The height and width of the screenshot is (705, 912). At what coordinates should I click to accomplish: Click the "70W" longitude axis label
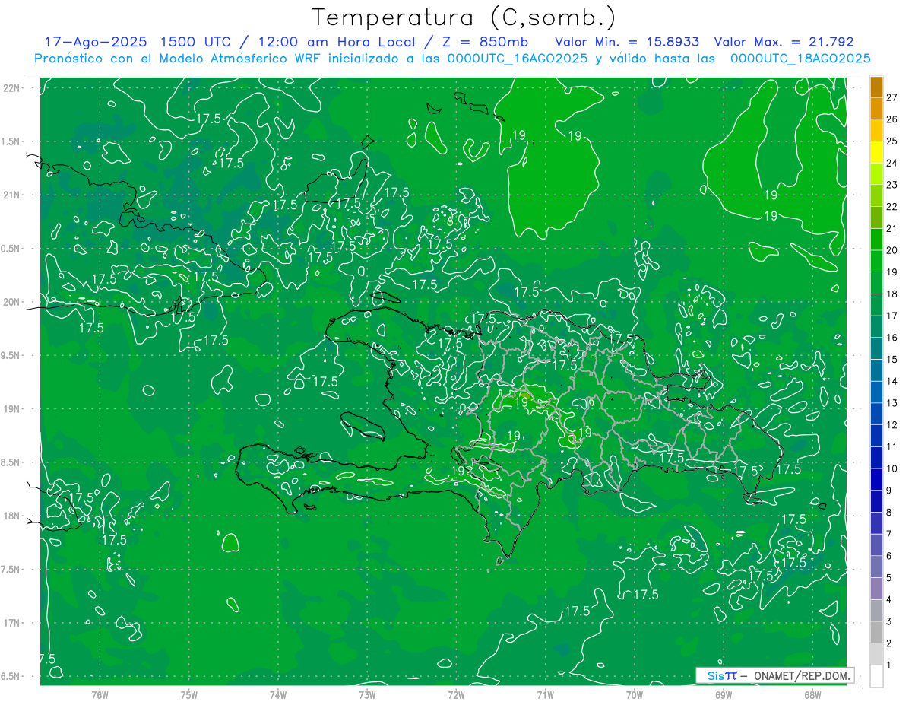click(x=635, y=694)
